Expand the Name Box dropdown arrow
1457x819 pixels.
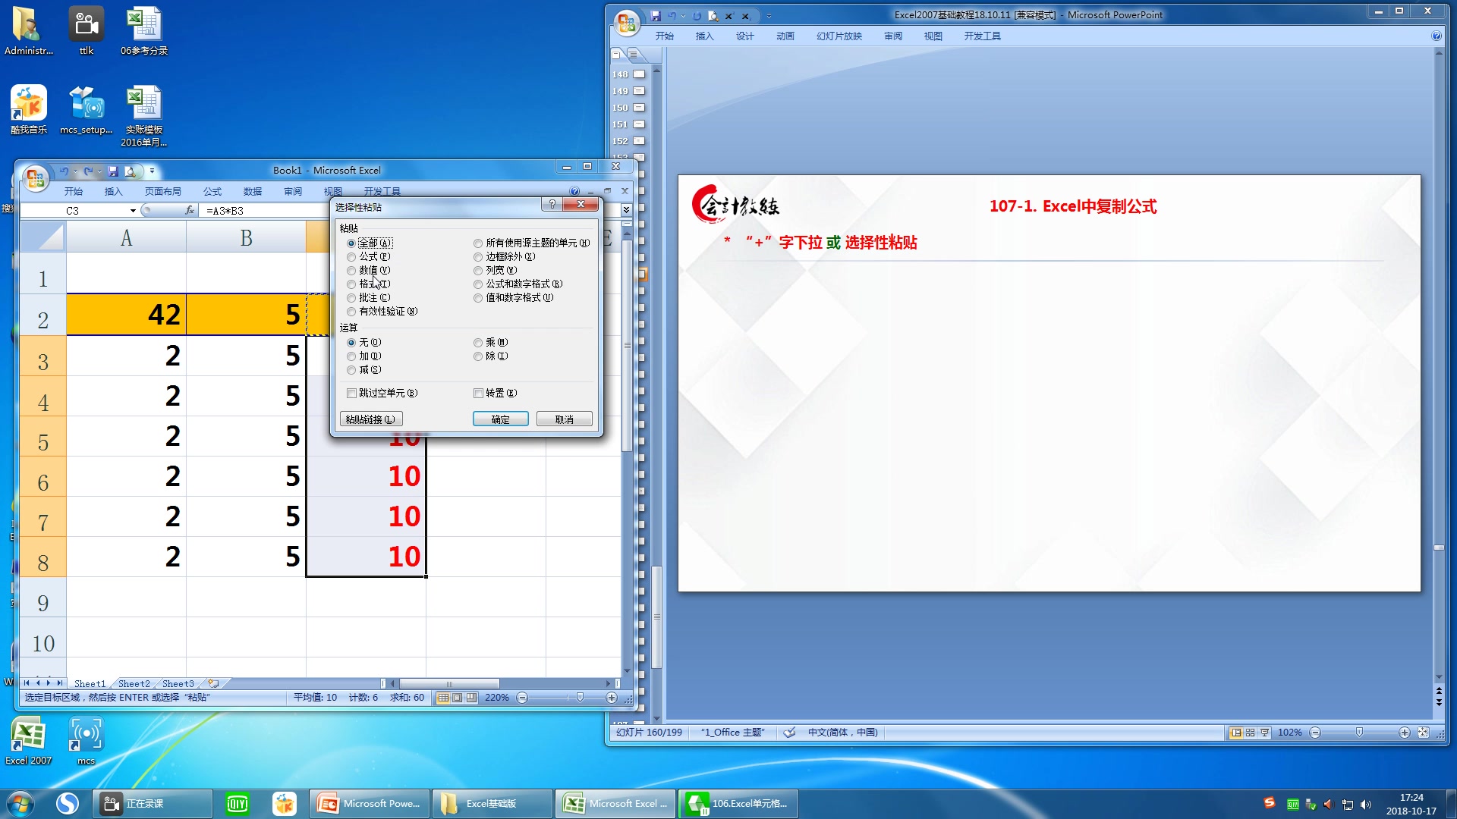click(133, 211)
